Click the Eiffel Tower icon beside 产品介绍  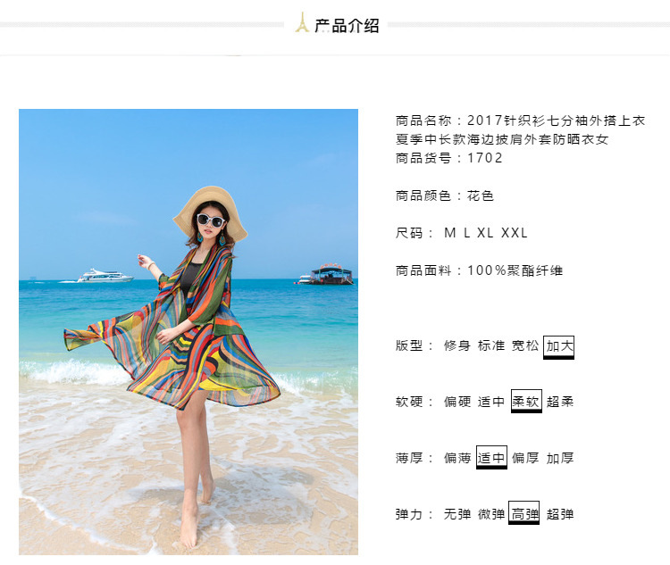[302, 22]
